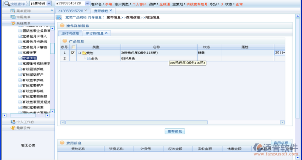Click the product table horizontal scrollbar
Viewport: 302px width, 160px height.
pos(136,122)
